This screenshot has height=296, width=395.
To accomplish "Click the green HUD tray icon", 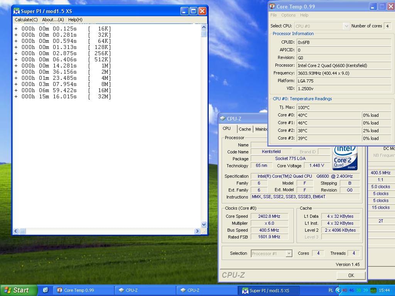I will click(373, 290).
